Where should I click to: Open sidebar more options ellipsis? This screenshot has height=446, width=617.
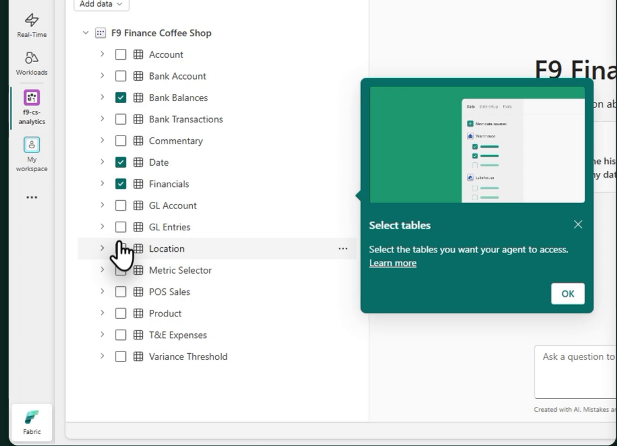click(32, 197)
